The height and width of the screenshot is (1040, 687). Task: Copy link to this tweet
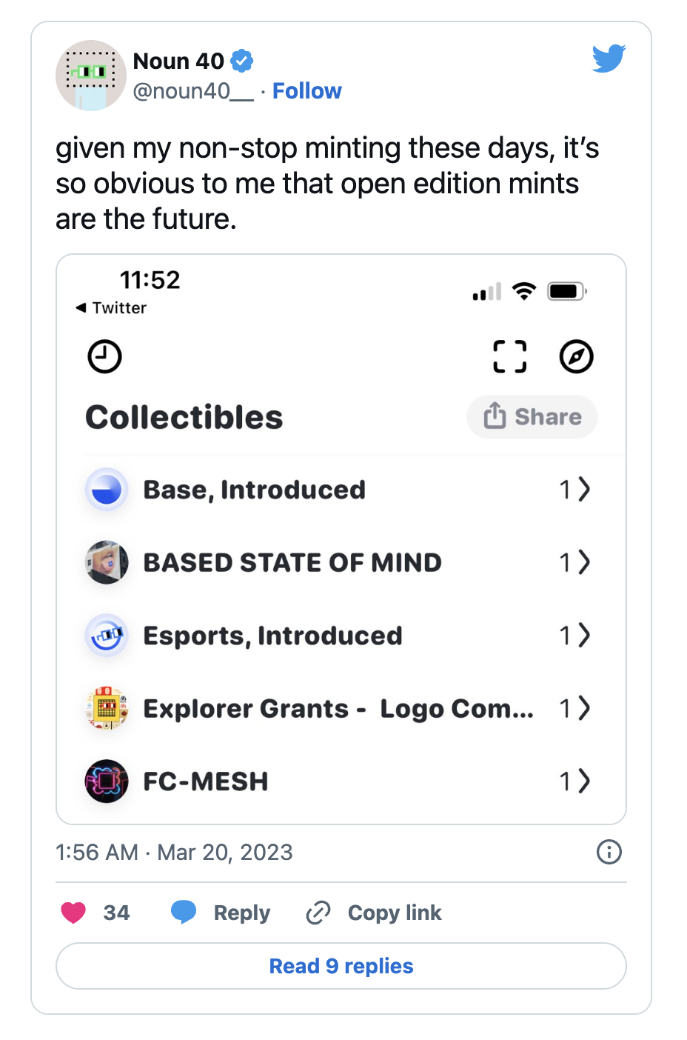[x=374, y=913]
